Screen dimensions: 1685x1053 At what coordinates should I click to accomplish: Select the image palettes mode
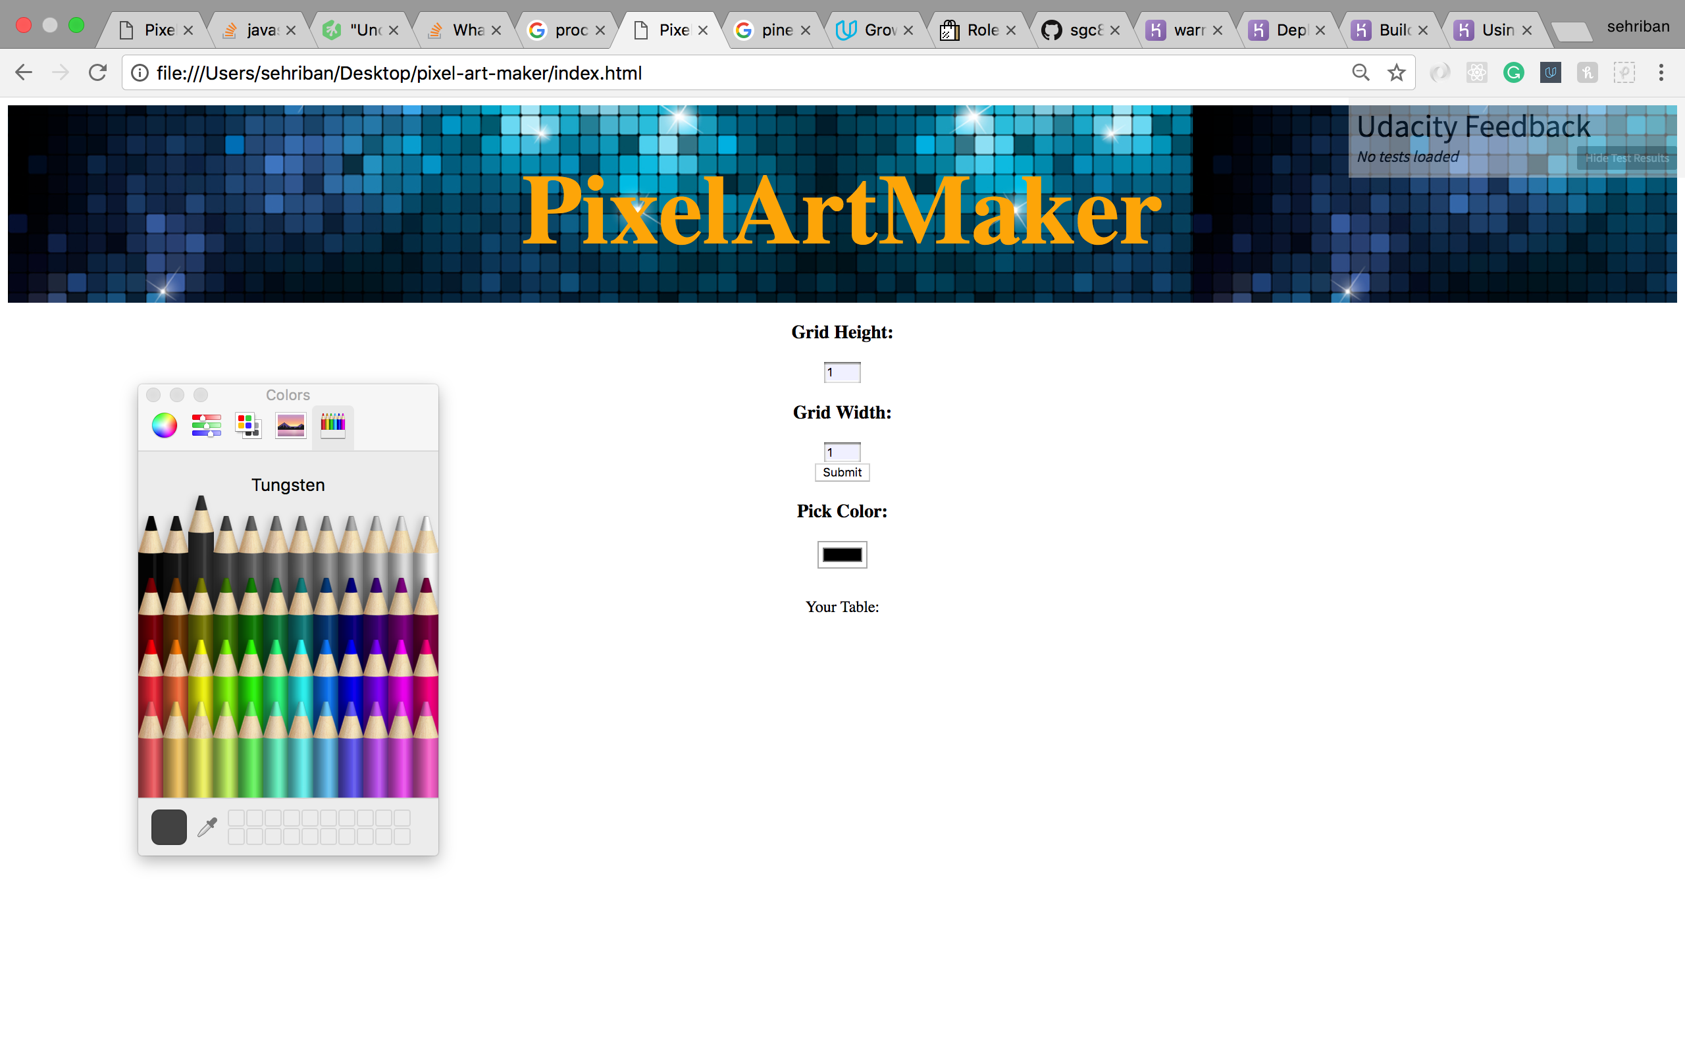pos(290,425)
